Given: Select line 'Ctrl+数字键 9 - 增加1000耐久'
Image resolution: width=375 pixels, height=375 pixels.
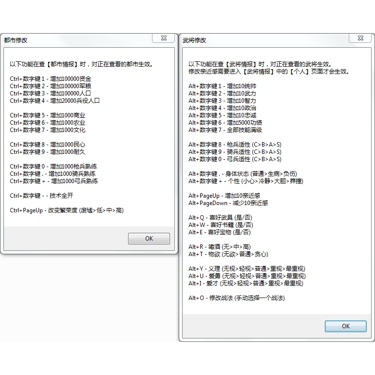Looking at the screenshot, I should [47, 152].
